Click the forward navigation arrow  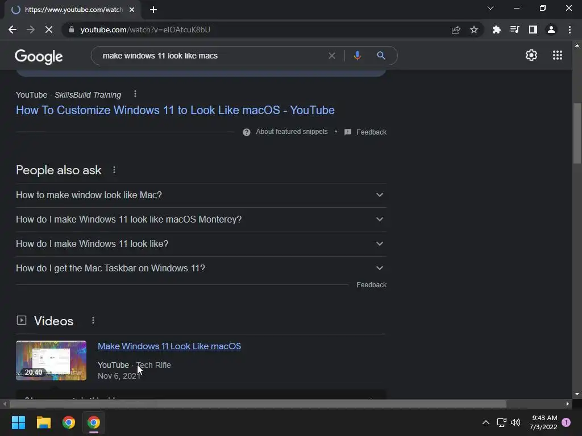(x=31, y=30)
